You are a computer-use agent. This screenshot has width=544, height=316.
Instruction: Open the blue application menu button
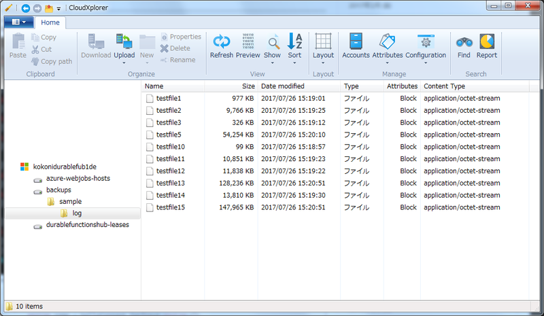[x=19, y=22]
